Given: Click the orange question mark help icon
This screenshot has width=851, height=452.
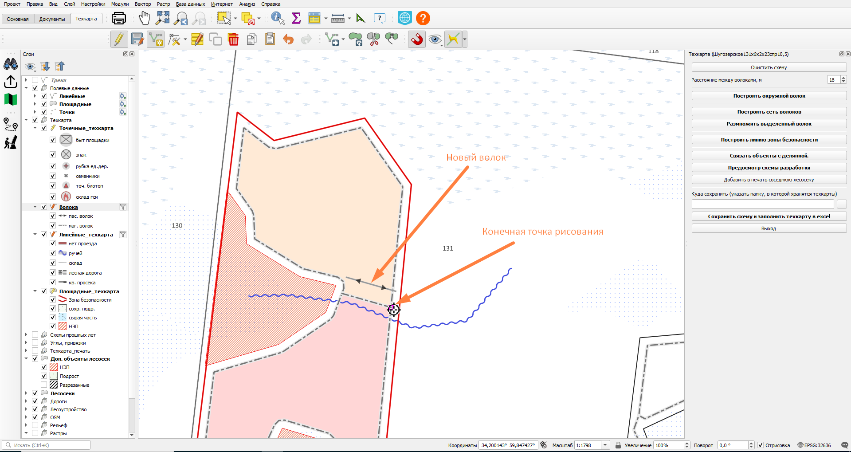Looking at the screenshot, I should [423, 18].
